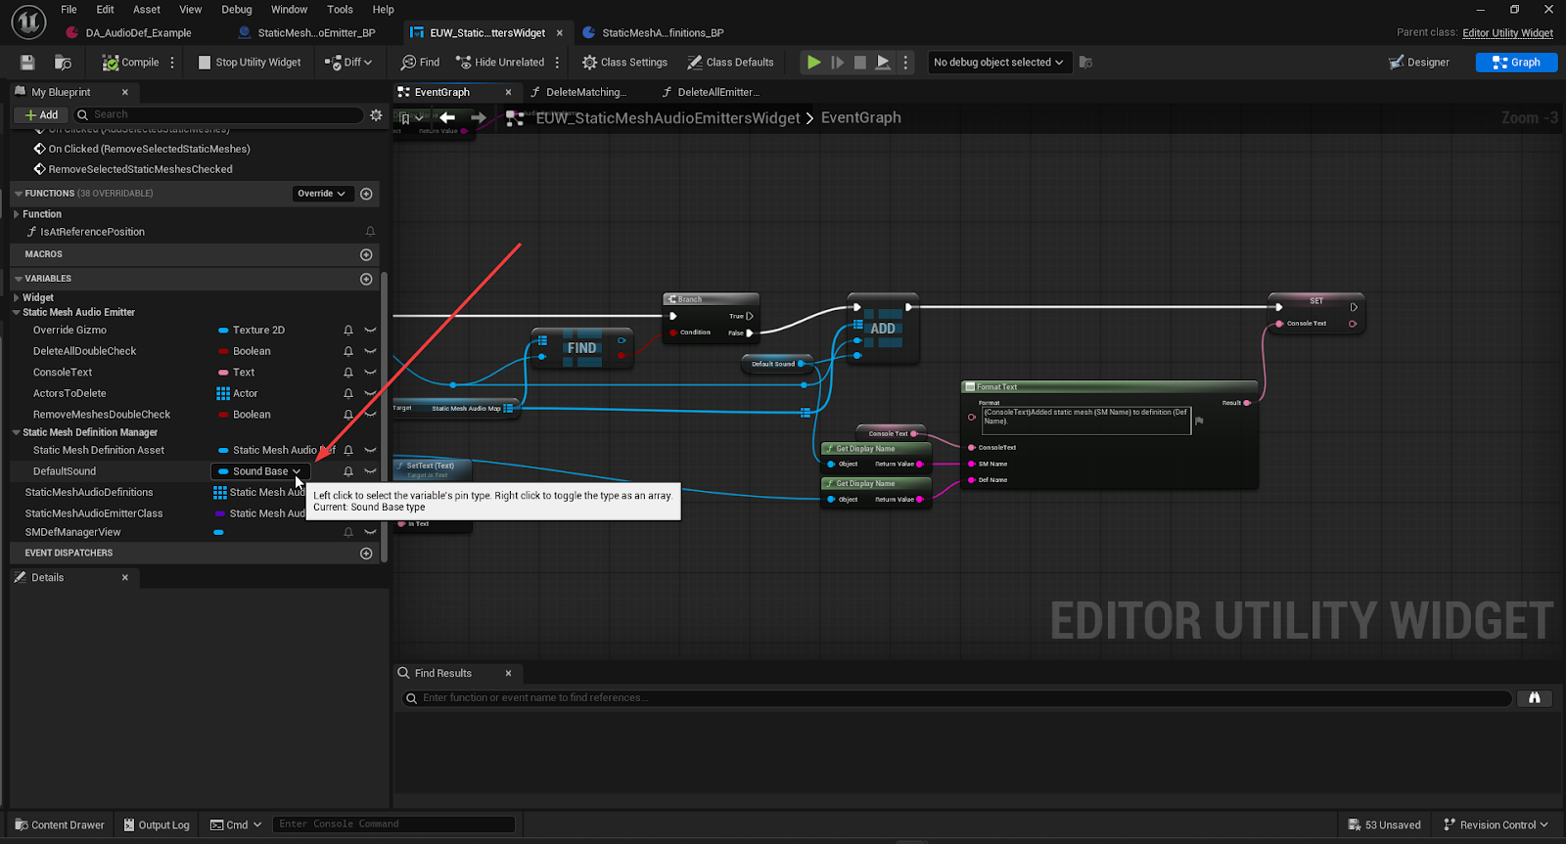The width and height of the screenshot is (1566, 844).
Task: Click the Step frame playback button
Action: coord(838,62)
